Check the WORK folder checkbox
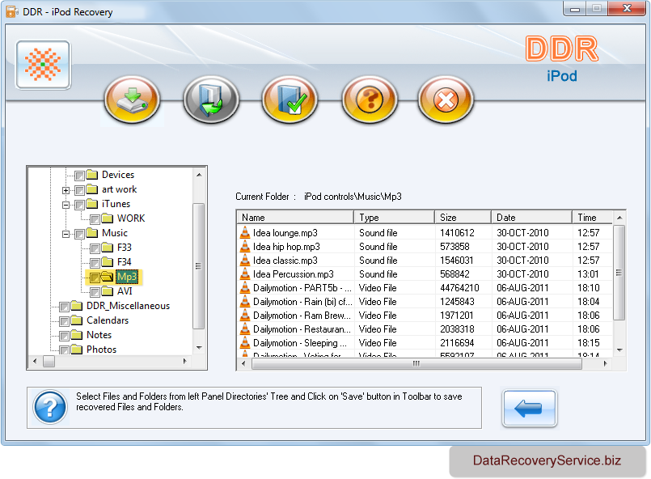Screen dimensions: 651x479 tap(95, 219)
